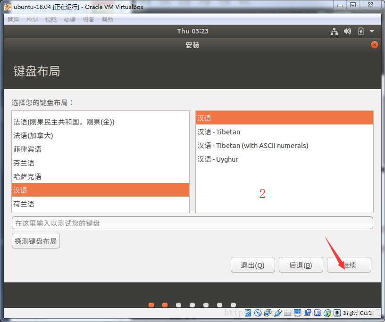Select 汉语 - Uyghur variant
Screen dimensions: 385x322
coord(285,159)
